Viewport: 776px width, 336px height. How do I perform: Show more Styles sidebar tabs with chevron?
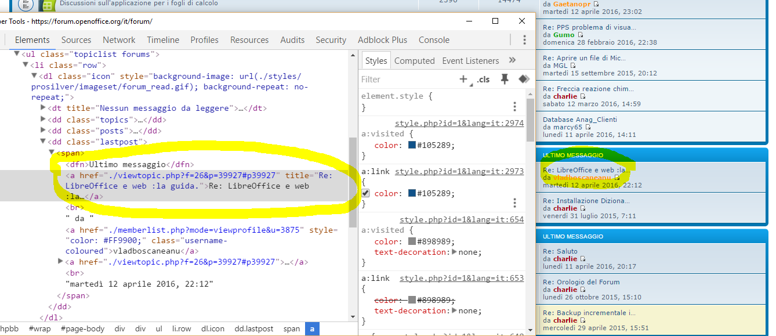pyautogui.click(x=512, y=60)
